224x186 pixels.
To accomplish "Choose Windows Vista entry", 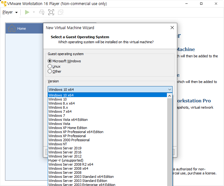I will (x=107, y=124).
